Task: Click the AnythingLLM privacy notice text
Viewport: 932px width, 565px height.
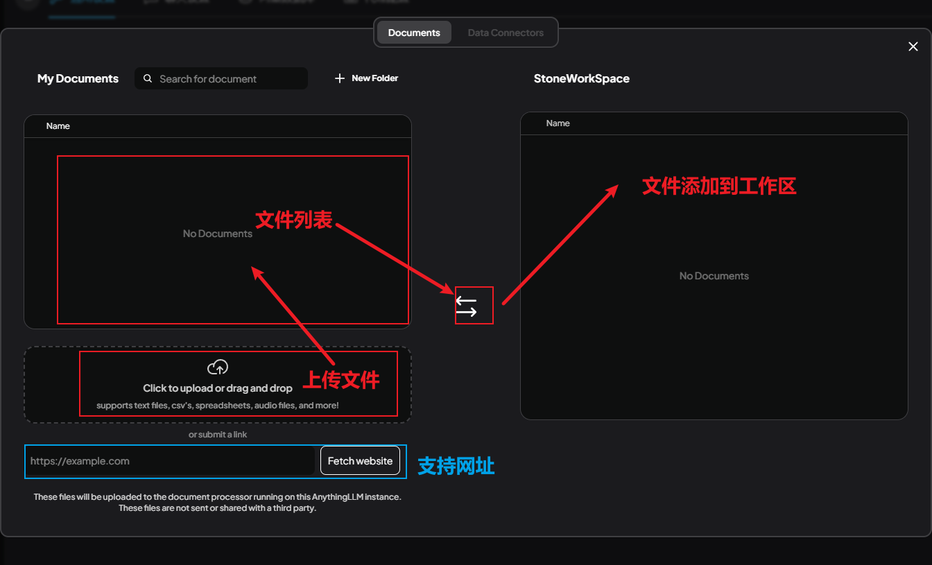Action: click(218, 503)
